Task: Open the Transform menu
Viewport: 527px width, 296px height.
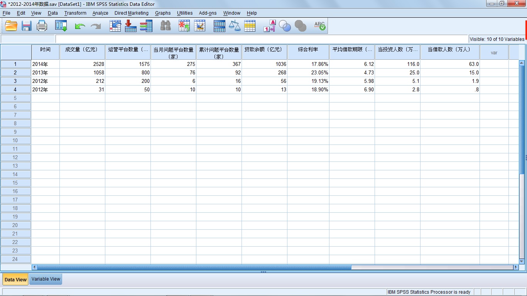Action: (75, 13)
